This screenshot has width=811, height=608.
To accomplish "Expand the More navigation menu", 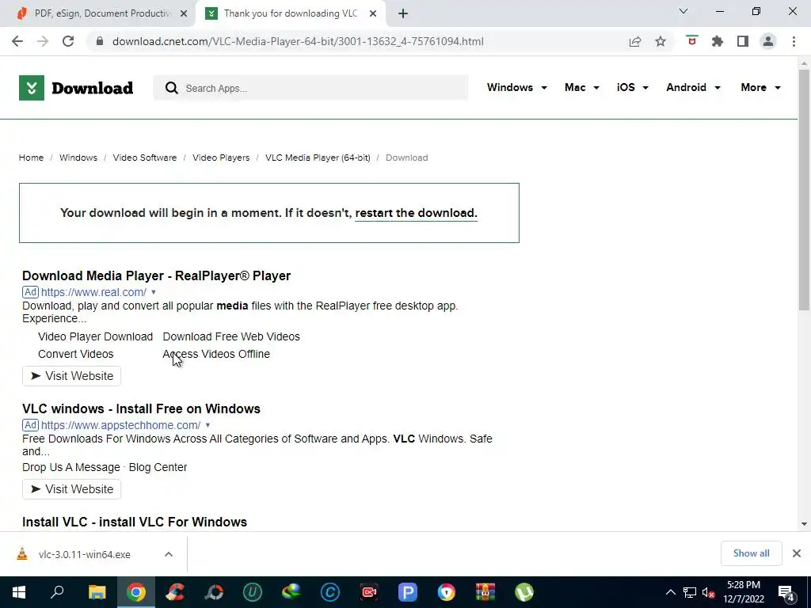I will 760,87.
